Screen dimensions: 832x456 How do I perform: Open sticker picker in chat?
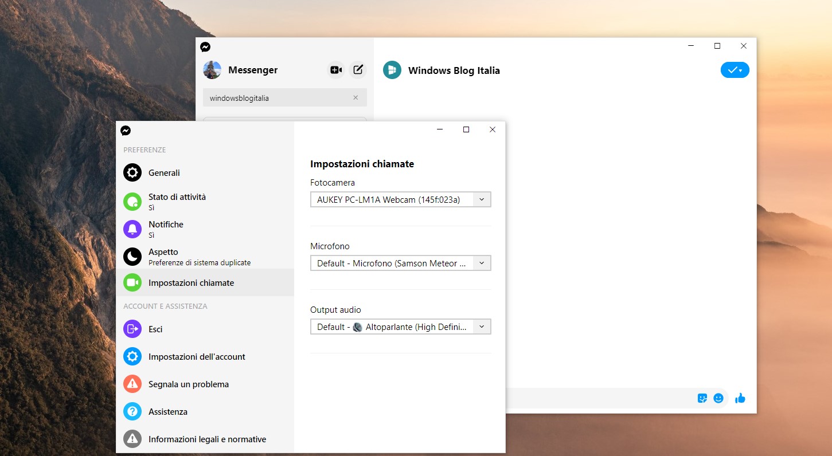tap(702, 398)
